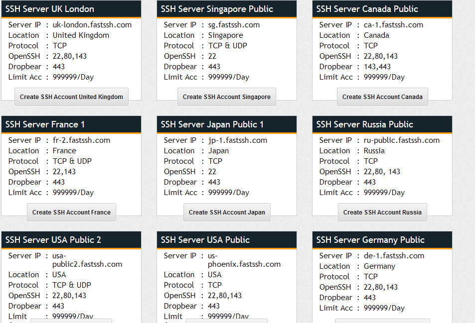The height and width of the screenshot is (323, 475).
Task: Select the SSH Server Singapore Public title
Action: point(217,9)
